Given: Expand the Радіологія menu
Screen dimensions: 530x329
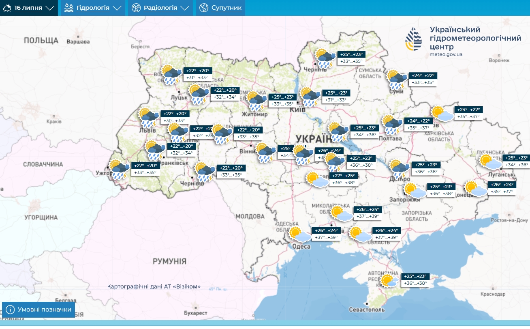Looking at the screenshot, I should point(160,8).
